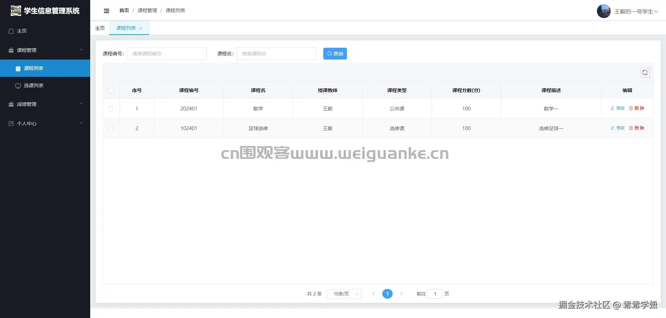The width and height of the screenshot is (666, 318).
Task: Click the 课程分数(分) column header
Action: tap(466, 90)
